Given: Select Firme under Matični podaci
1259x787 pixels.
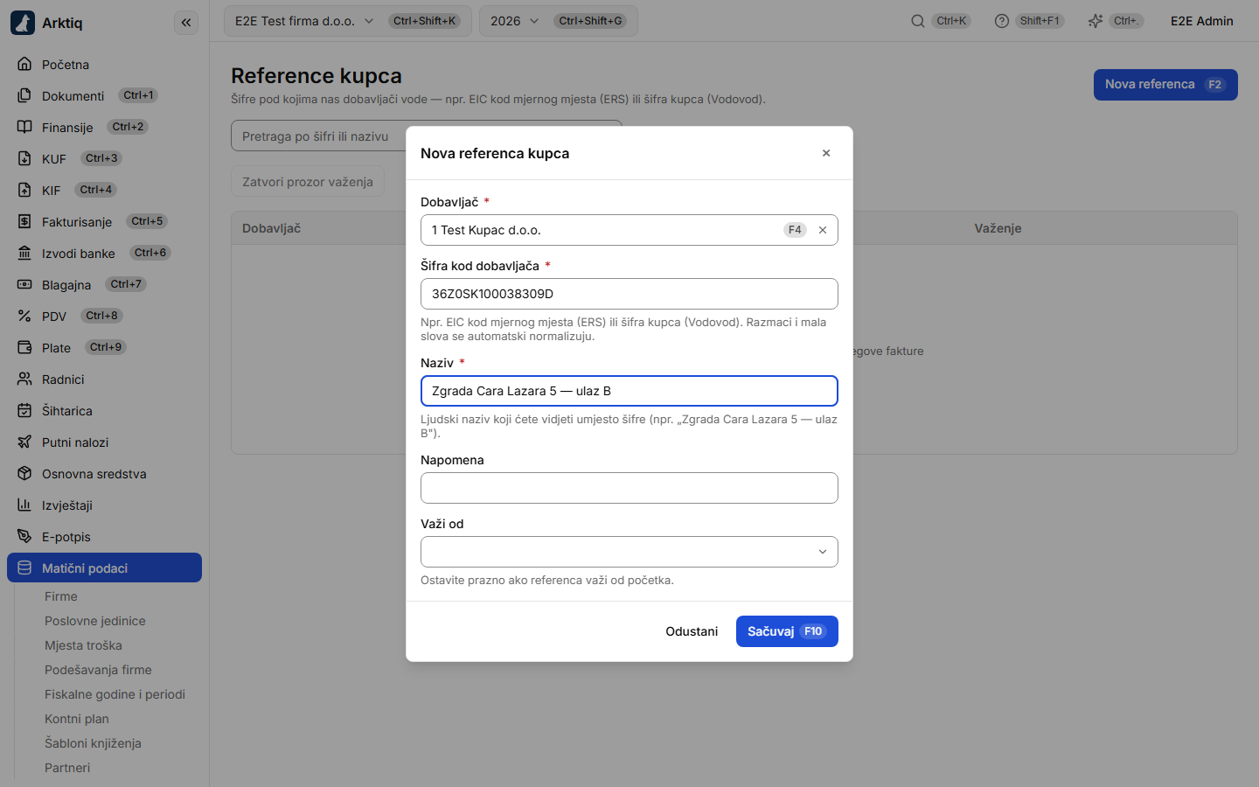Looking at the screenshot, I should click(x=61, y=596).
